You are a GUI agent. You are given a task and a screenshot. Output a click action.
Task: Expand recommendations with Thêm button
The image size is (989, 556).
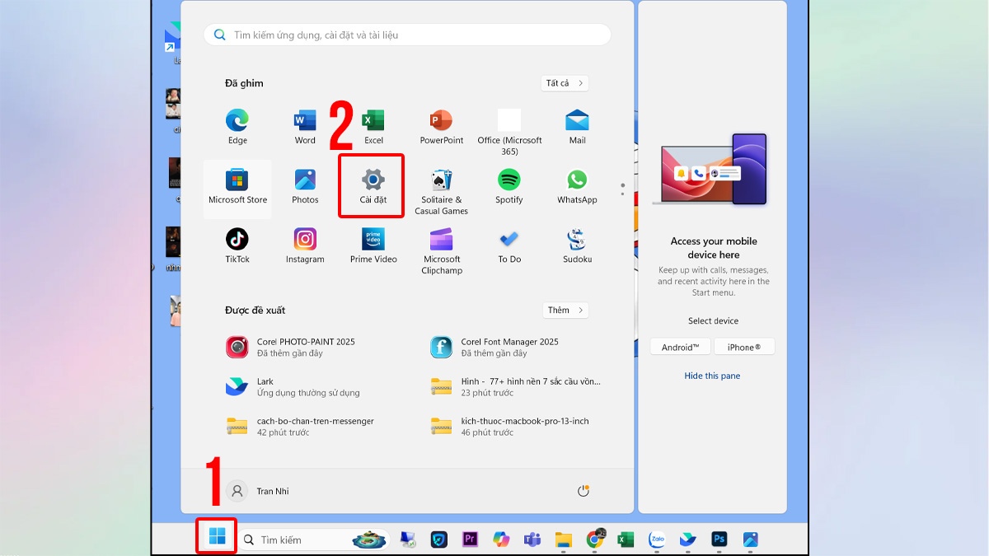565,311
